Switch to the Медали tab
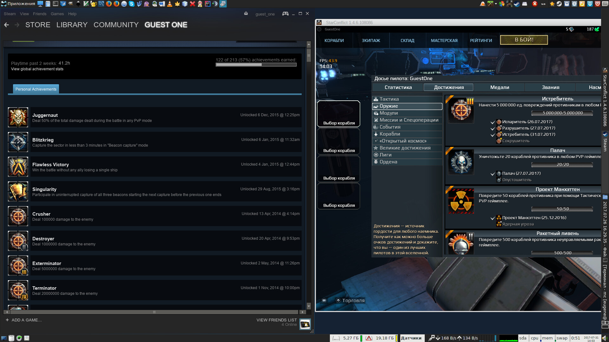This screenshot has height=342, width=609. pyautogui.click(x=500, y=87)
